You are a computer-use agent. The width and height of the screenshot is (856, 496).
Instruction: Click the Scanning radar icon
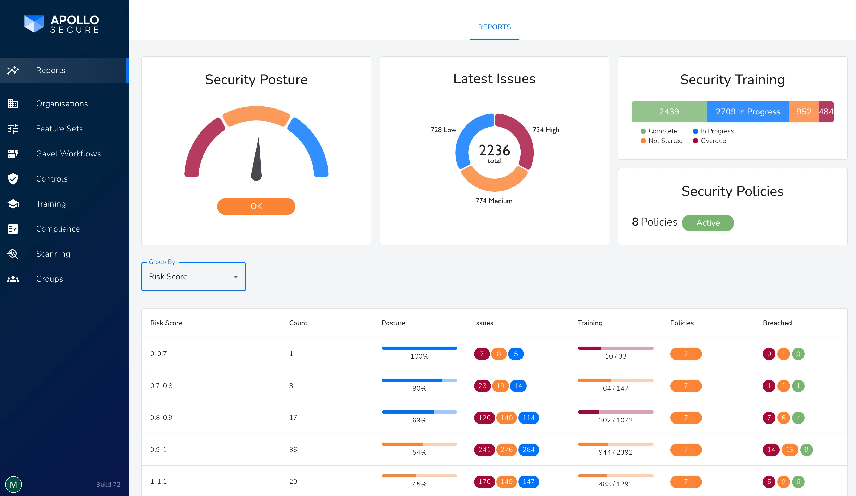click(13, 253)
